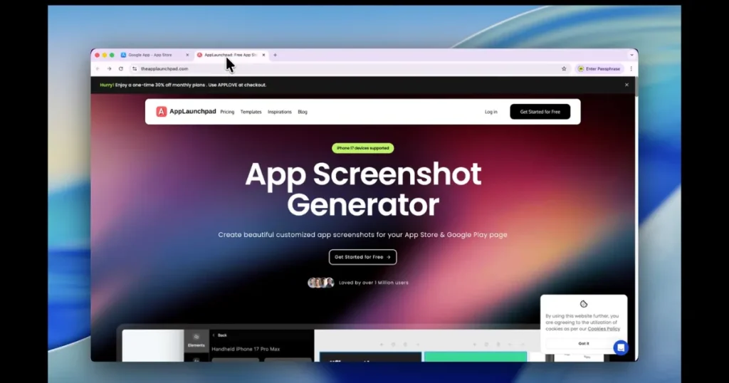The image size is (729, 383).
Task: Open a new browser tab
Action: [276, 55]
